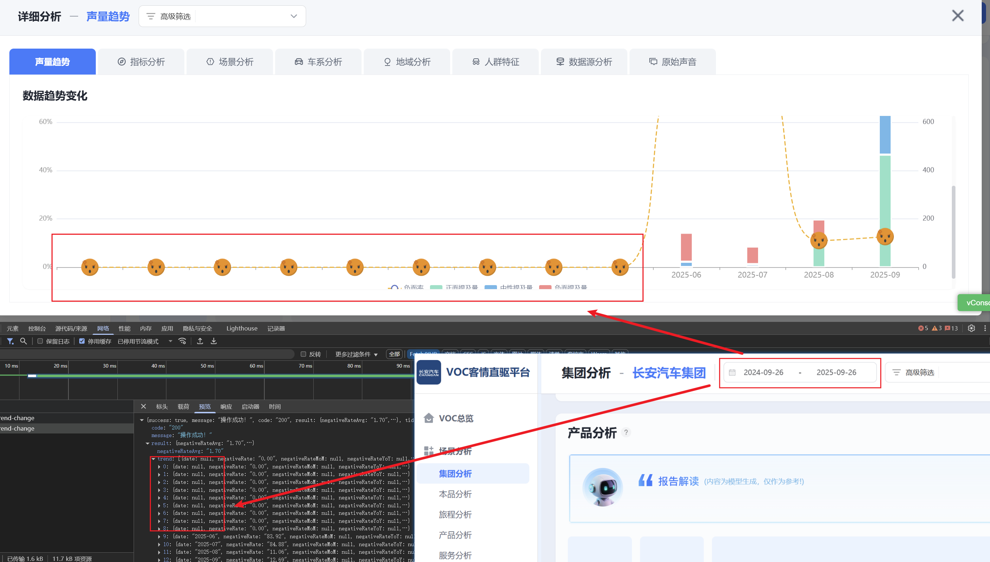
Task: Click the DevTools network search magnifier icon
Action: pos(23,341)
